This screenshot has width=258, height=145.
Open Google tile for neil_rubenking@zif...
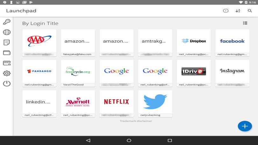tap(155, 73)
